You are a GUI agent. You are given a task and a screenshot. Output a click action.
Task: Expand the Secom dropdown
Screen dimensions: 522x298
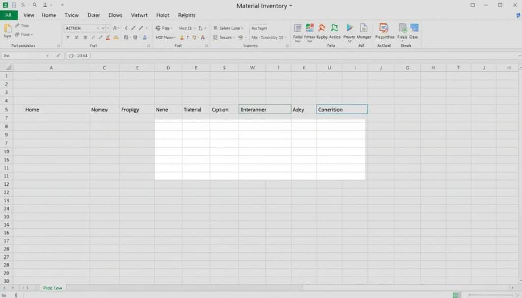coord(223,38)
